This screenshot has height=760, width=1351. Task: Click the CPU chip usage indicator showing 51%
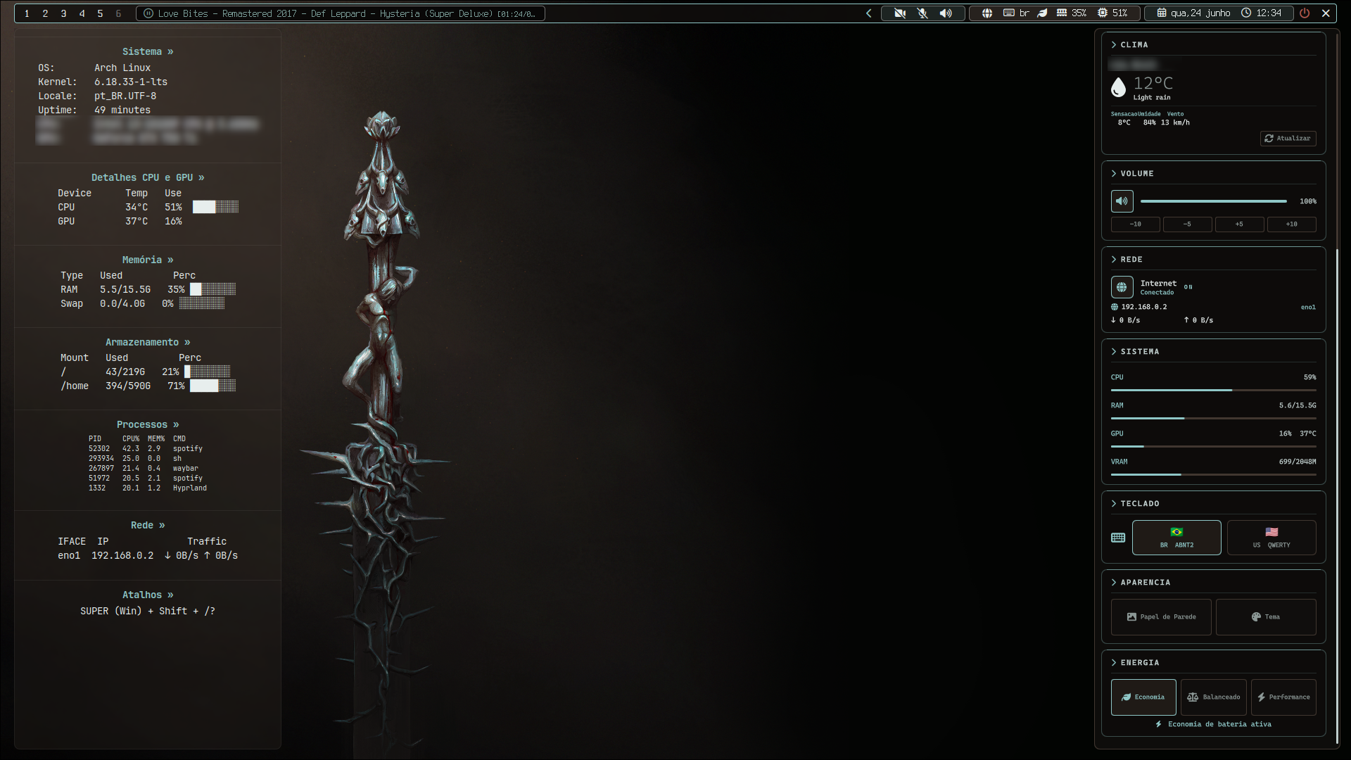coord(1112,13)
